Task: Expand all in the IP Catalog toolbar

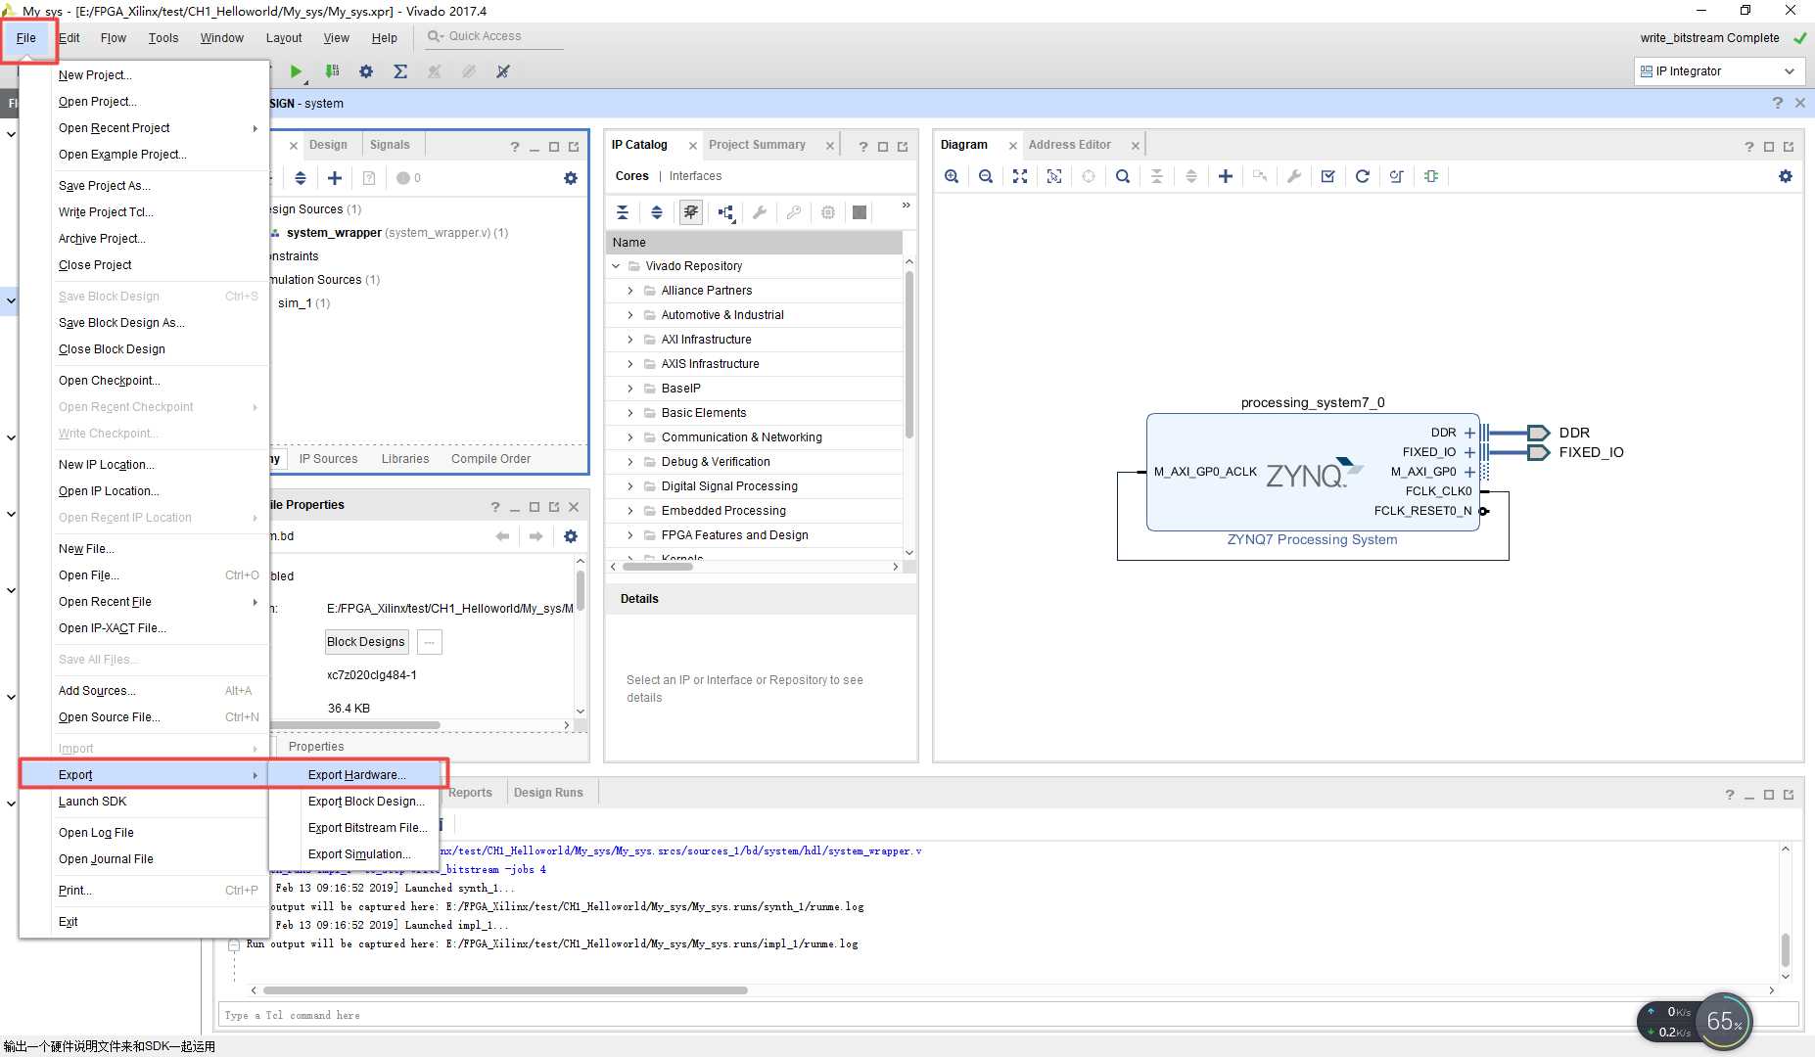Action: point(657,212)
